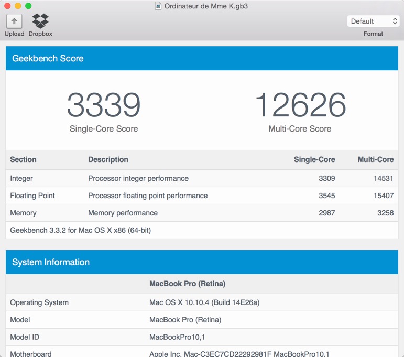Click Mac OS X 10.10.4 build value

coord(204,302)
